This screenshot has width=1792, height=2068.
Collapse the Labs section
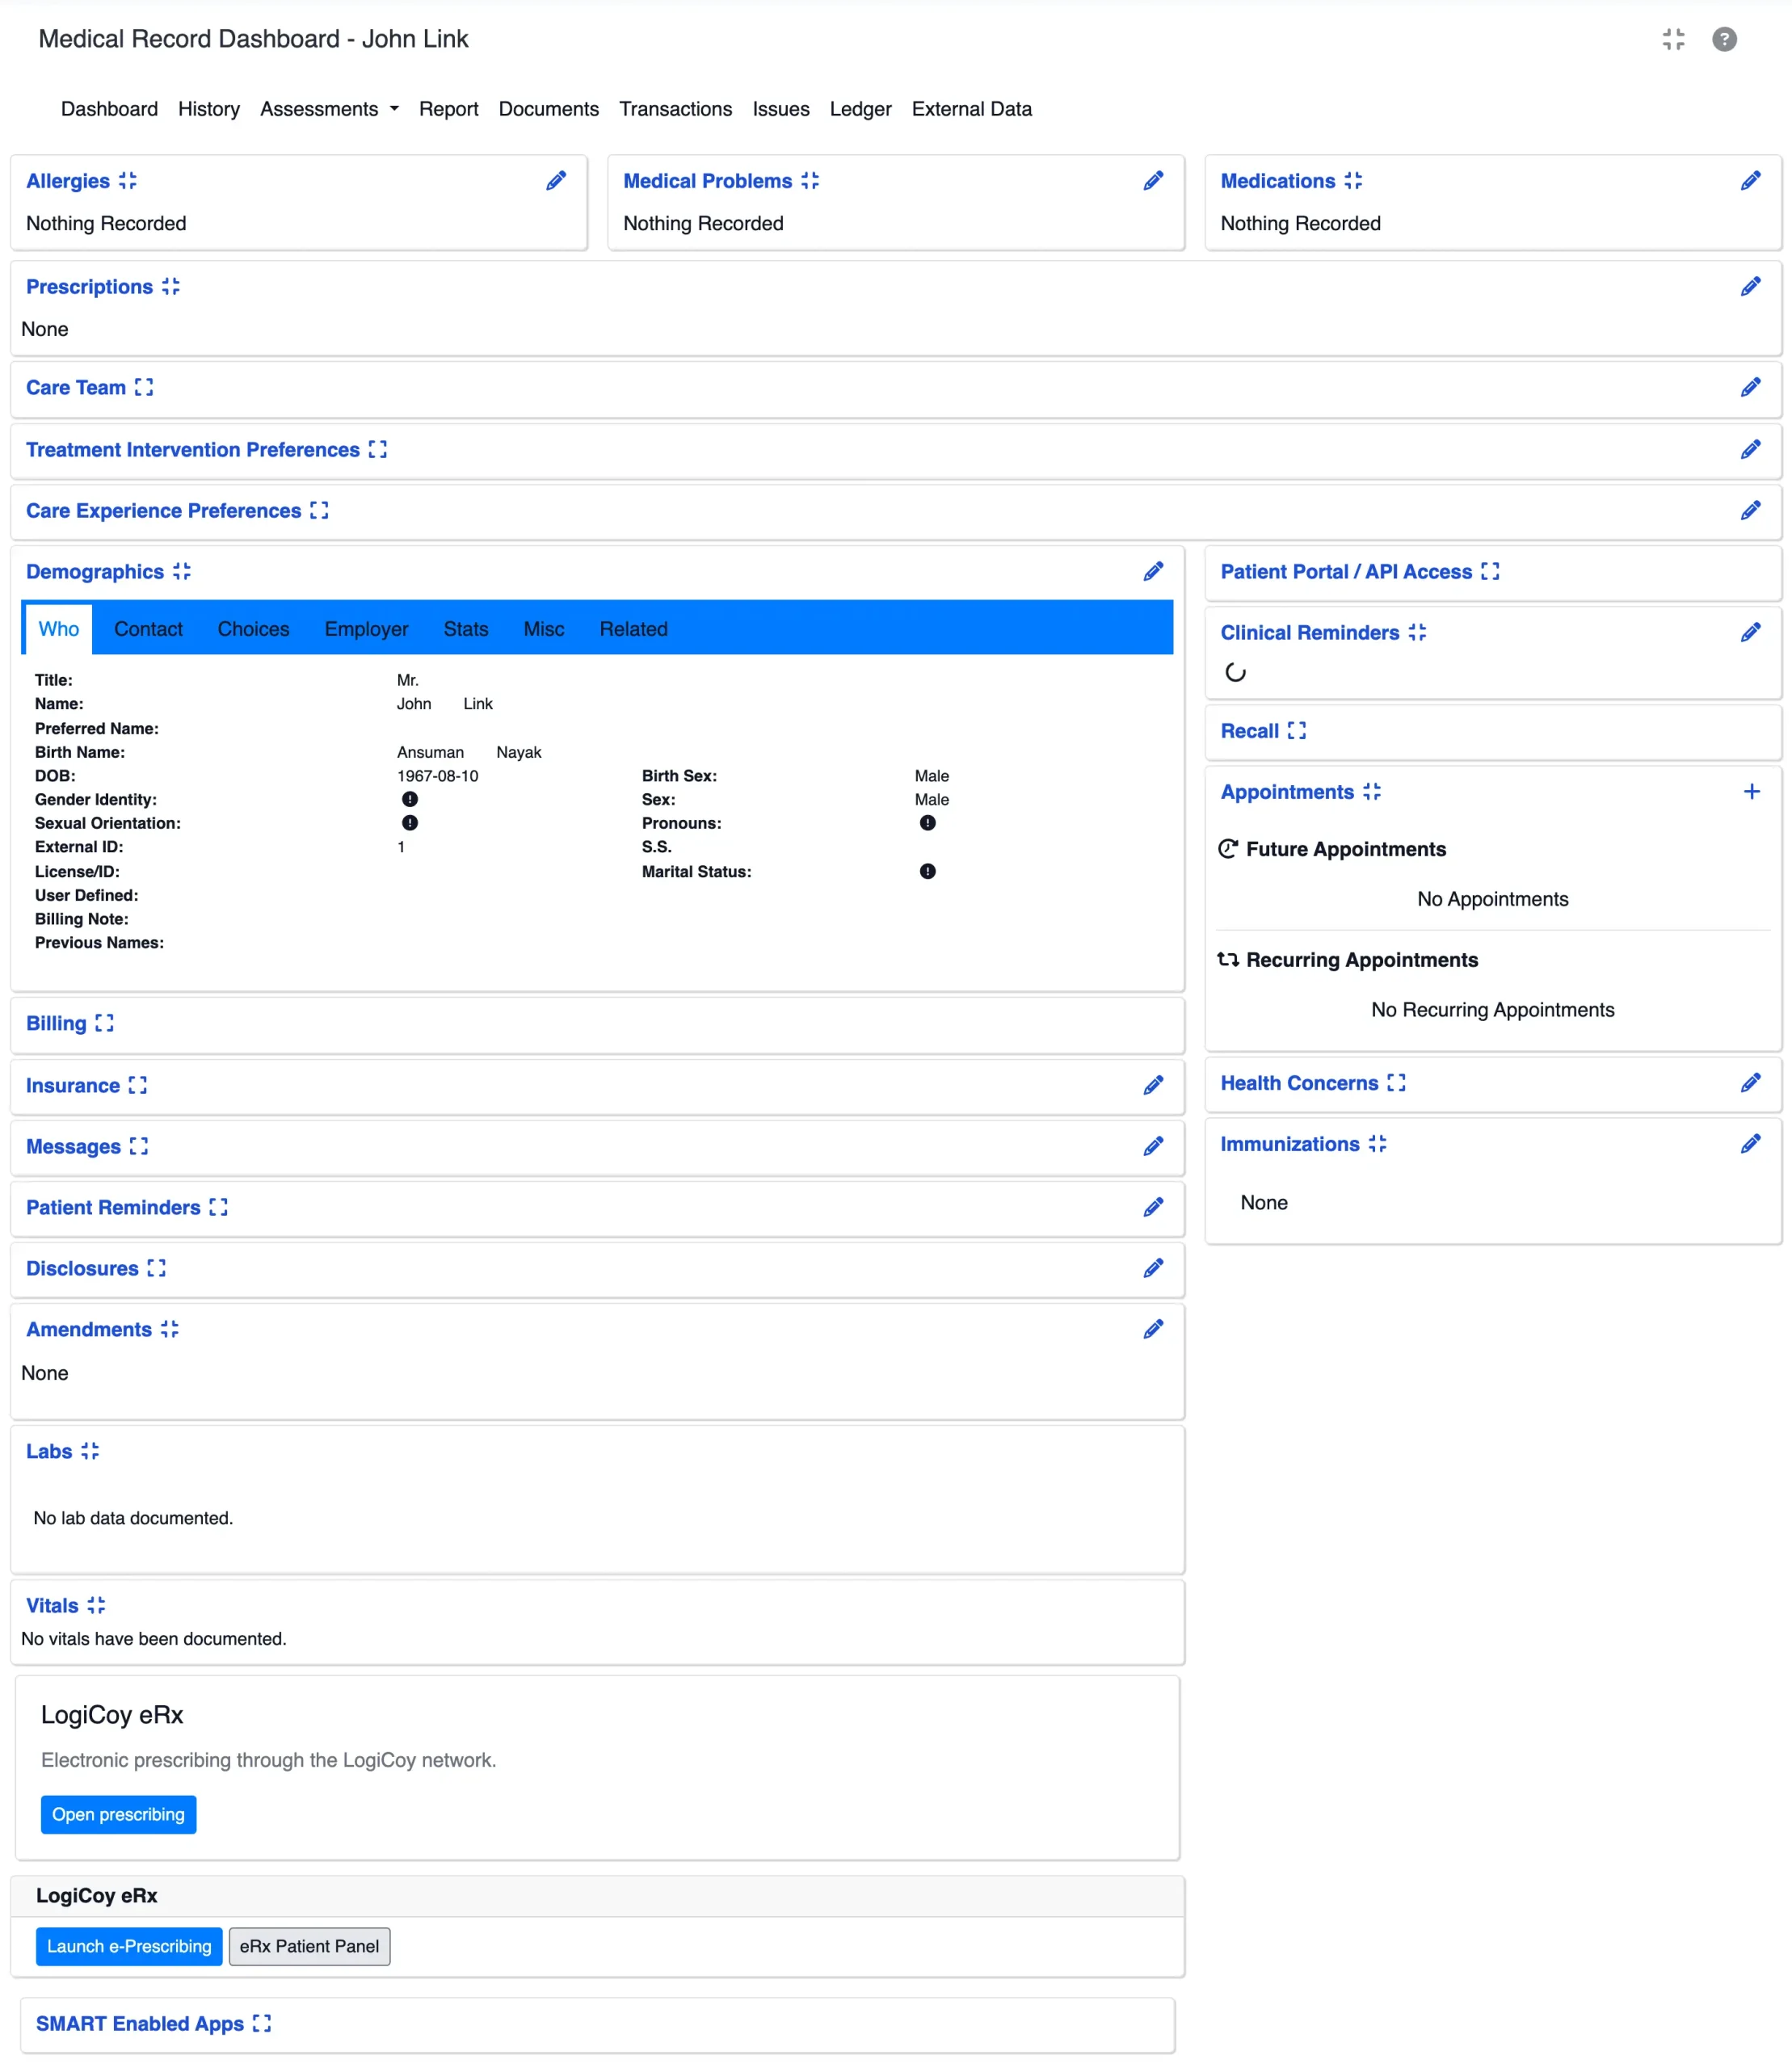[x=90, y=1452]
